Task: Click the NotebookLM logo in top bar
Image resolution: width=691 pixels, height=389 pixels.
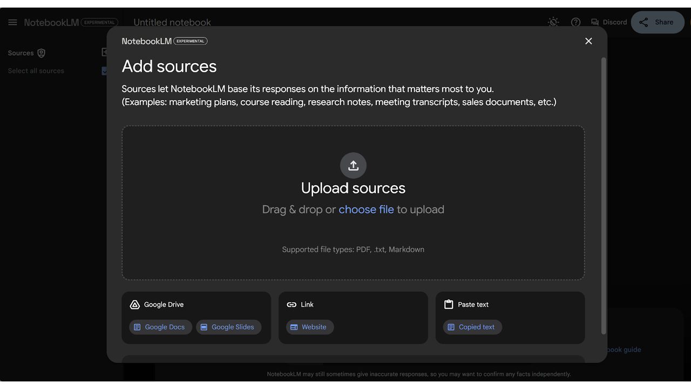Action: click(x=51, y=23)
